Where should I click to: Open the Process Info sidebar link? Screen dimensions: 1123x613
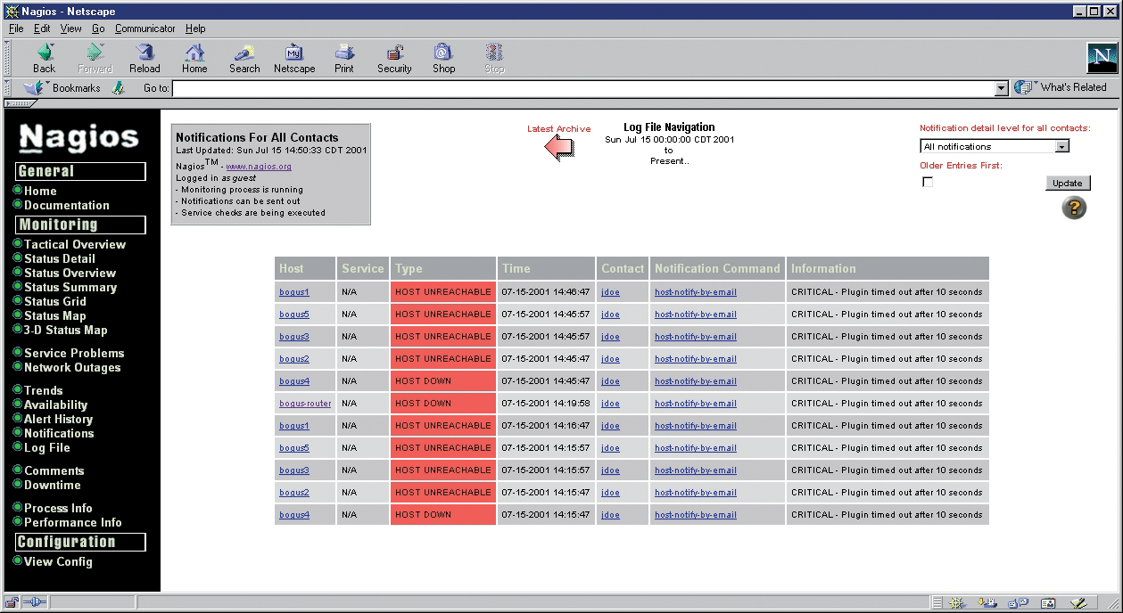(58, 508)
